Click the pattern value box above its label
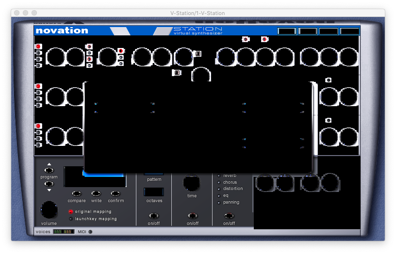396x254 pixels. click(154, 174)
